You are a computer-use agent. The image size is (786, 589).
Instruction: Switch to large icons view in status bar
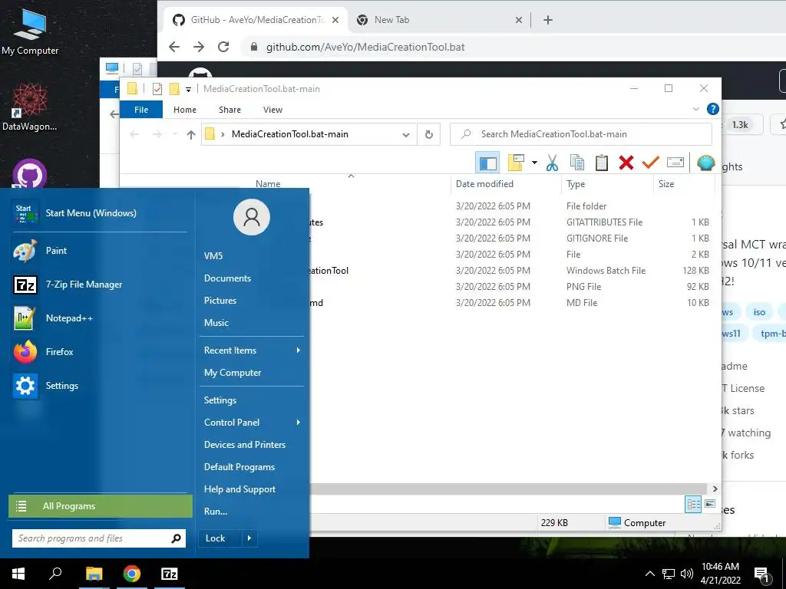tap(710, 504)
